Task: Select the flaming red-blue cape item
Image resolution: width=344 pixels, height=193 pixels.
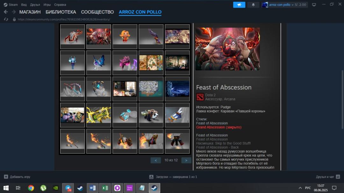Action: tap(151, 141)
